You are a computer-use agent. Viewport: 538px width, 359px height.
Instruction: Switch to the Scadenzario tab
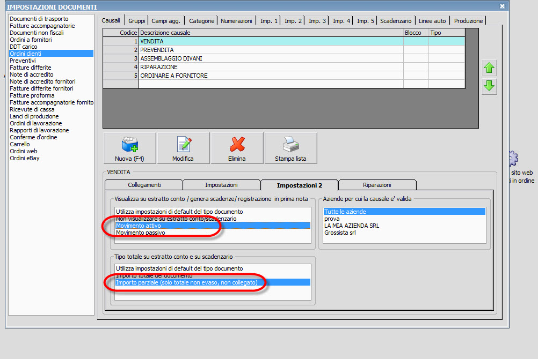396,21
